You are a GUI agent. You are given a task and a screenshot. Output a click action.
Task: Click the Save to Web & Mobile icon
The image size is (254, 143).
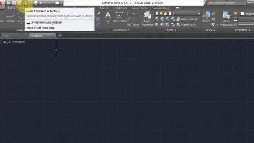point(30,3)
